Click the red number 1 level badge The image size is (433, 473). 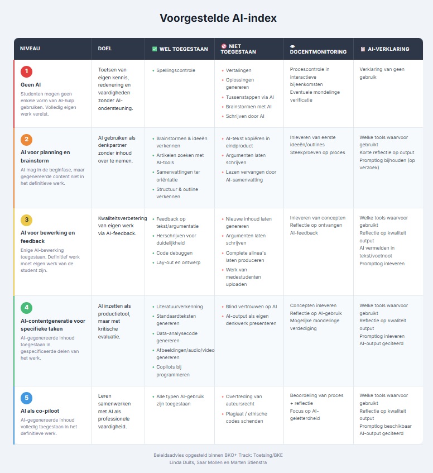coord(26,71)
